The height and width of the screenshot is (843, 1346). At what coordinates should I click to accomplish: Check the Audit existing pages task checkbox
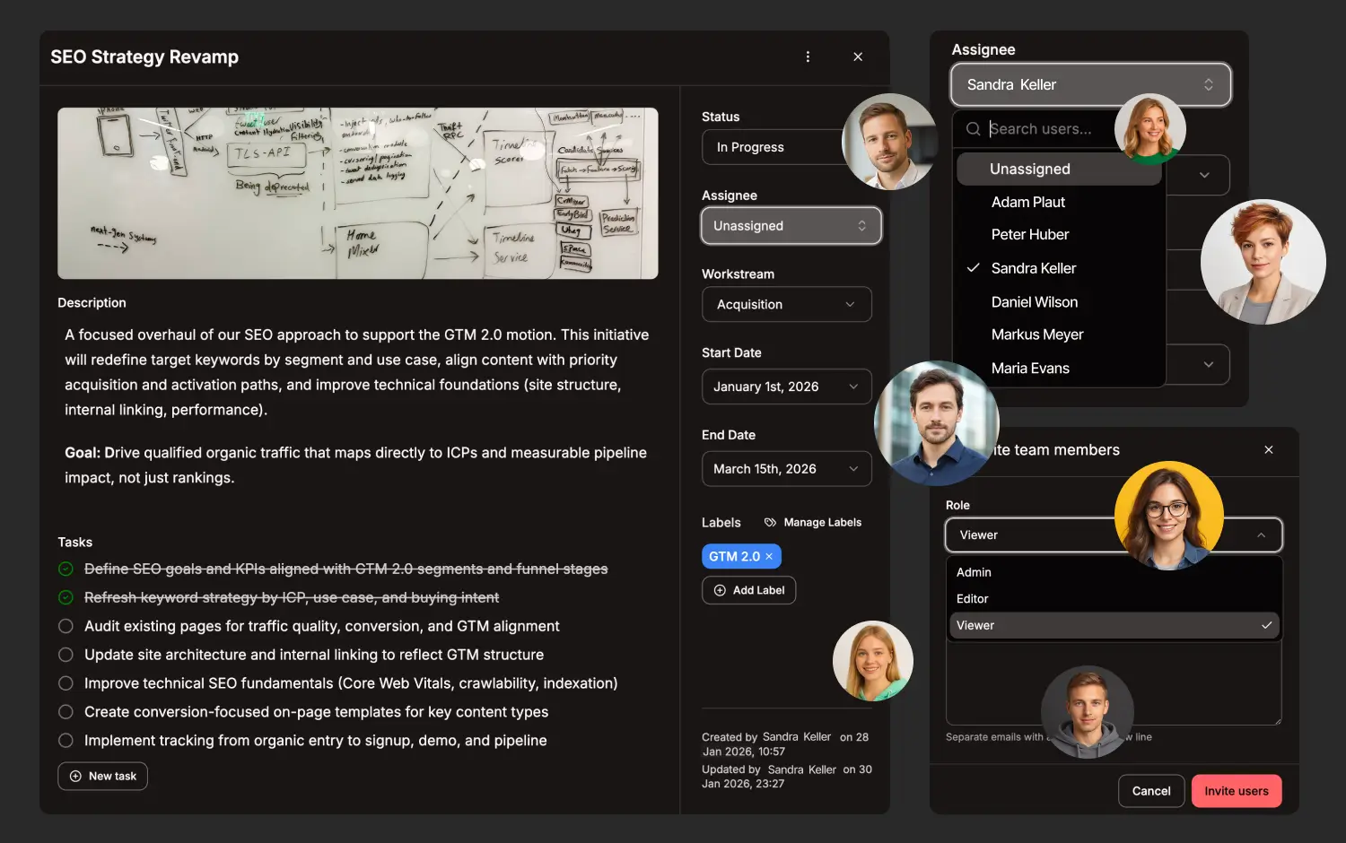click(x=66, y=626)
